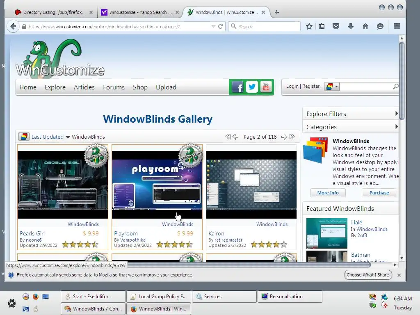Close the WindowBlinds WinCustomize tab
The width and height of the screenshot is (420, 315).
point(263,12)
